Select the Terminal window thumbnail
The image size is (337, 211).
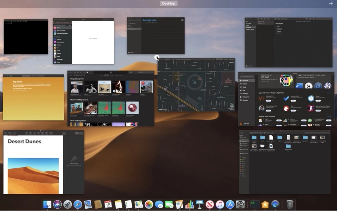[26, 37]
